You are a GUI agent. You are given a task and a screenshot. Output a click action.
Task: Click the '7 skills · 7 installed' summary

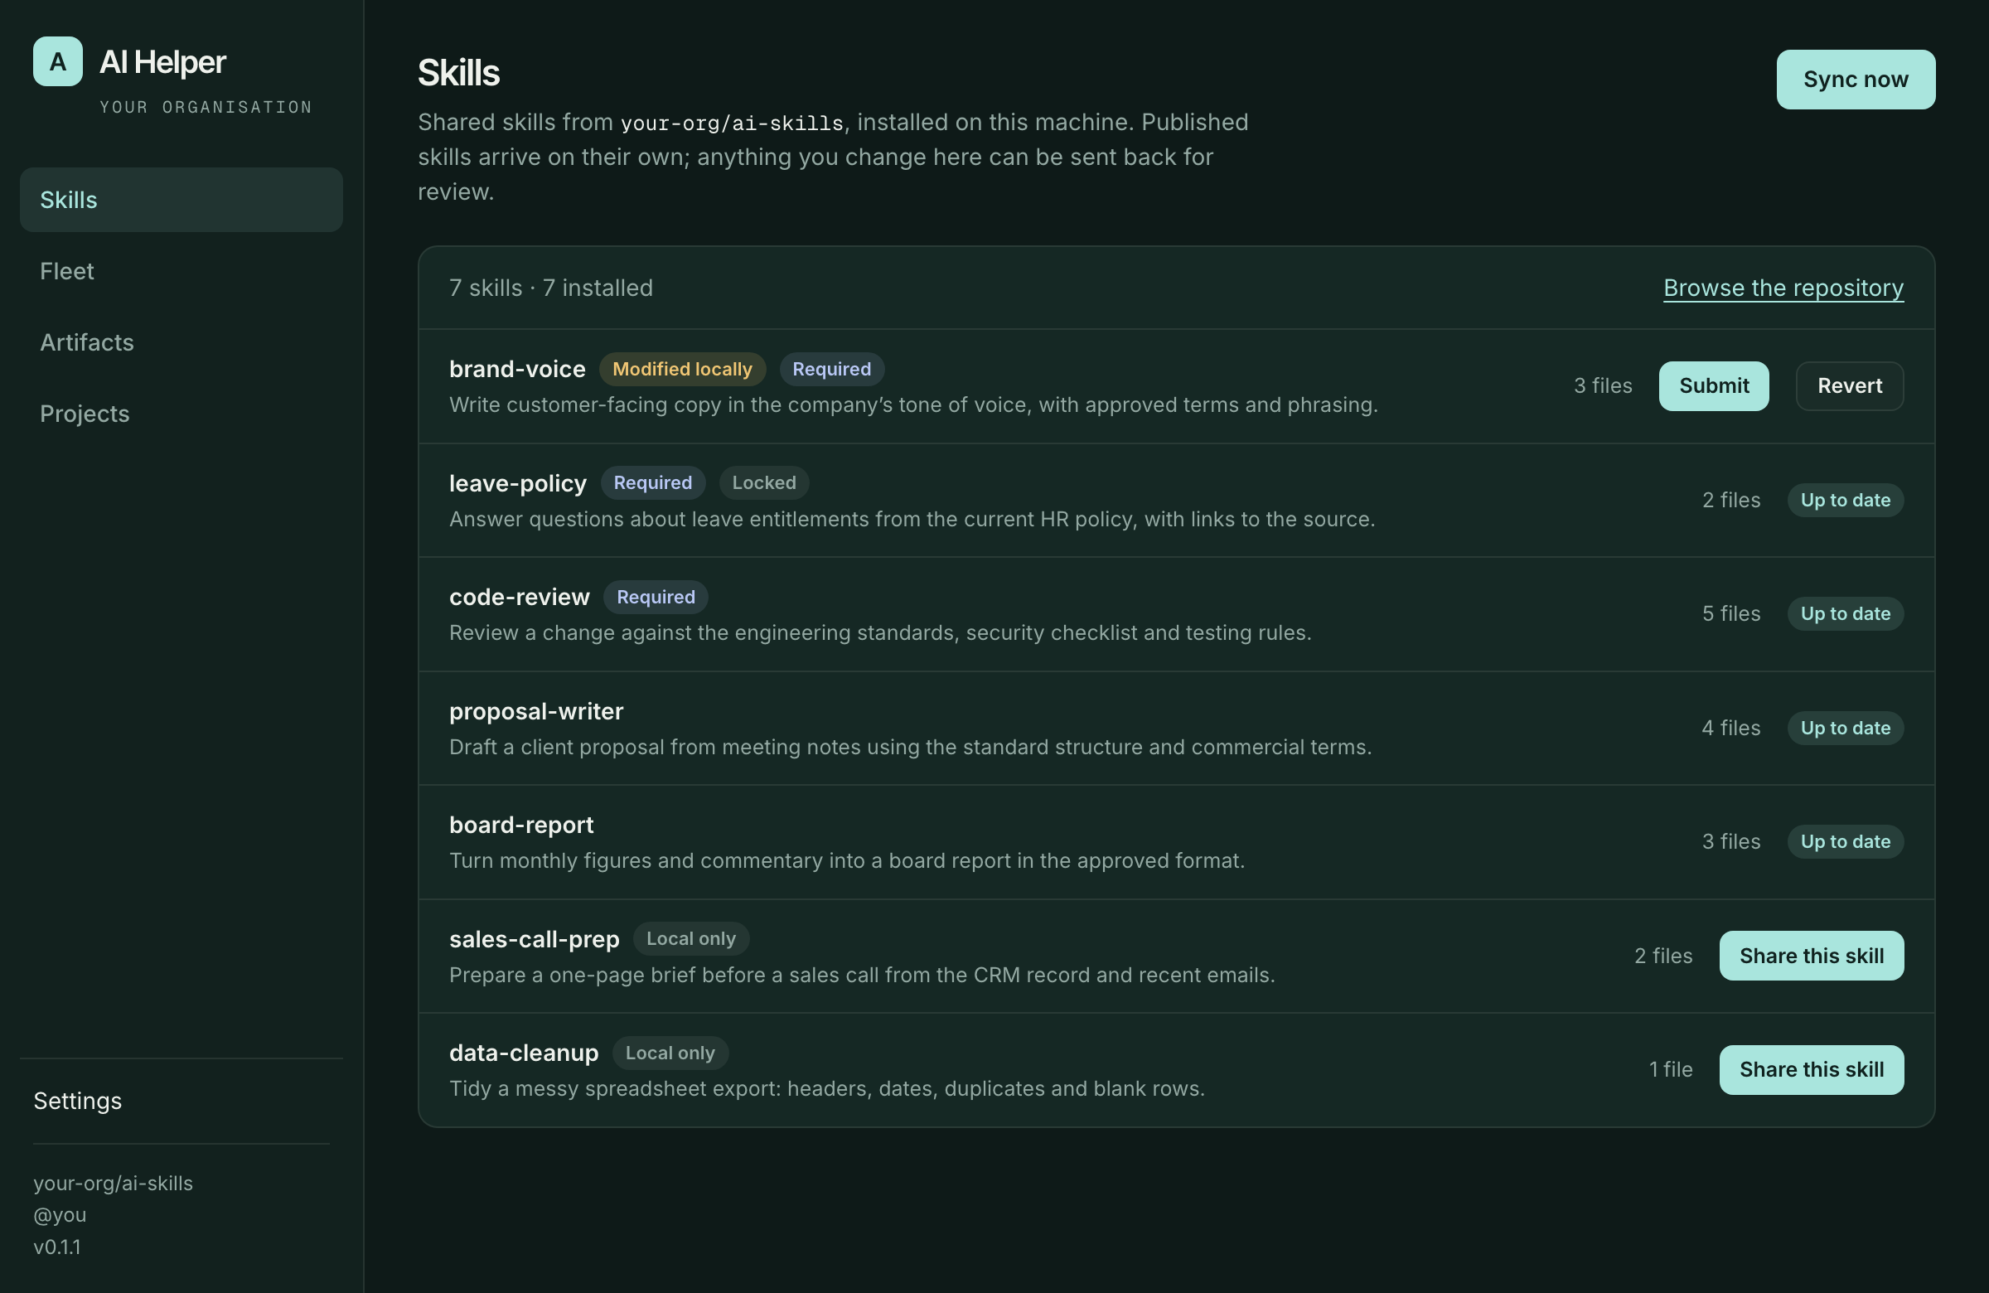click(551, 288)
